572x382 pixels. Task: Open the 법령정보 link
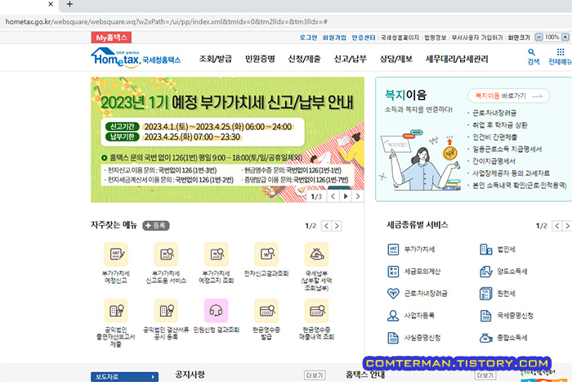coord(436,38)
